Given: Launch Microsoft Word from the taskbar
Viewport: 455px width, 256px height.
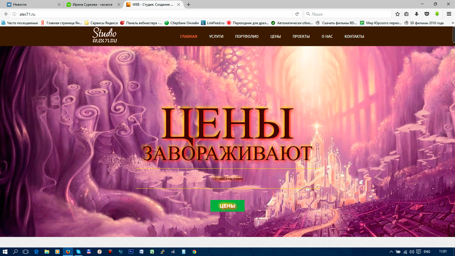Looking at the screenshot, I should 142,252.
